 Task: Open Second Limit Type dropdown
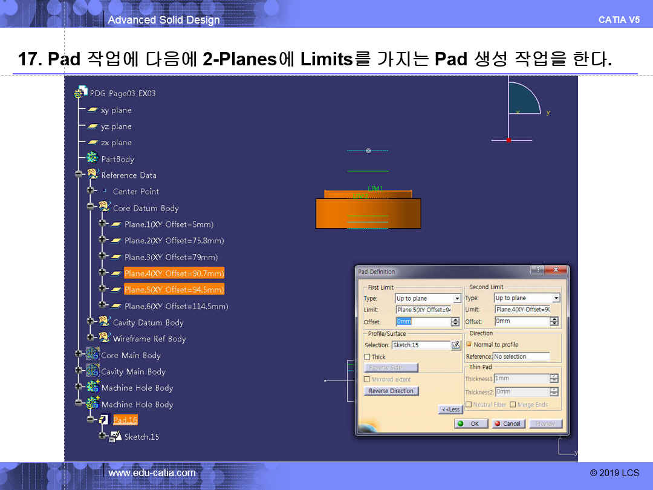coord(556,298)
